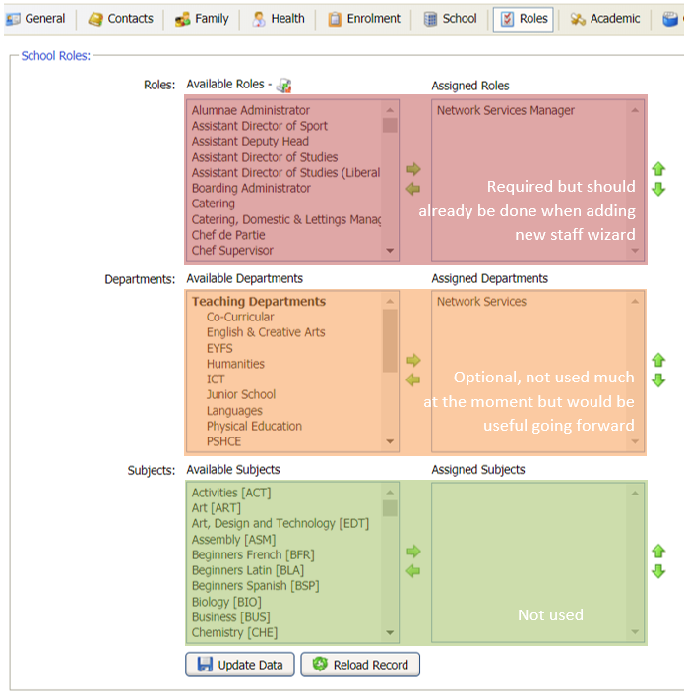The image size is (685, 699).
Task: Click the manage roles icon beside Available Roles
Action: coord(284,87)
